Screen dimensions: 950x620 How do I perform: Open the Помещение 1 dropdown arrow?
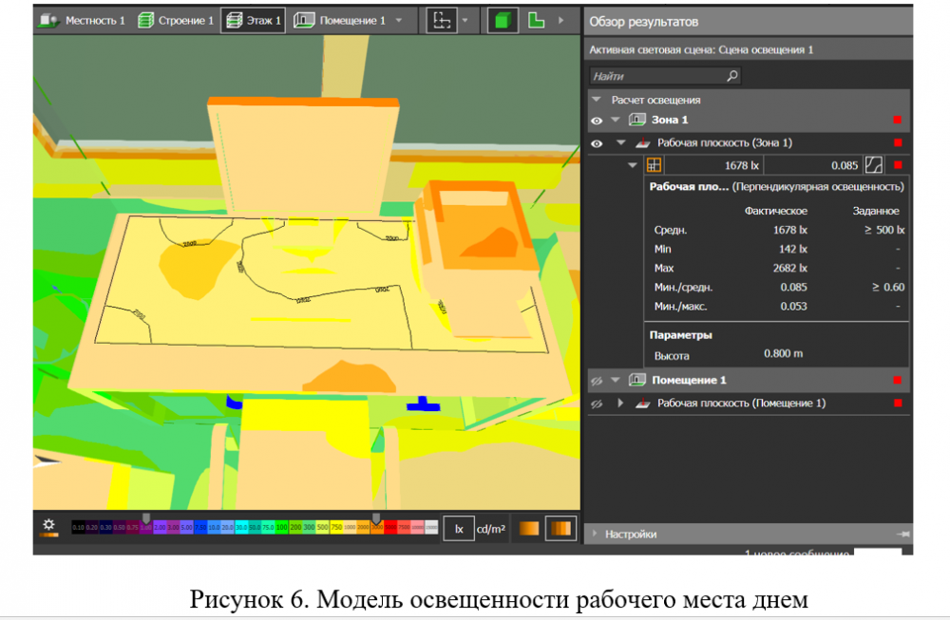coord(399,20)
